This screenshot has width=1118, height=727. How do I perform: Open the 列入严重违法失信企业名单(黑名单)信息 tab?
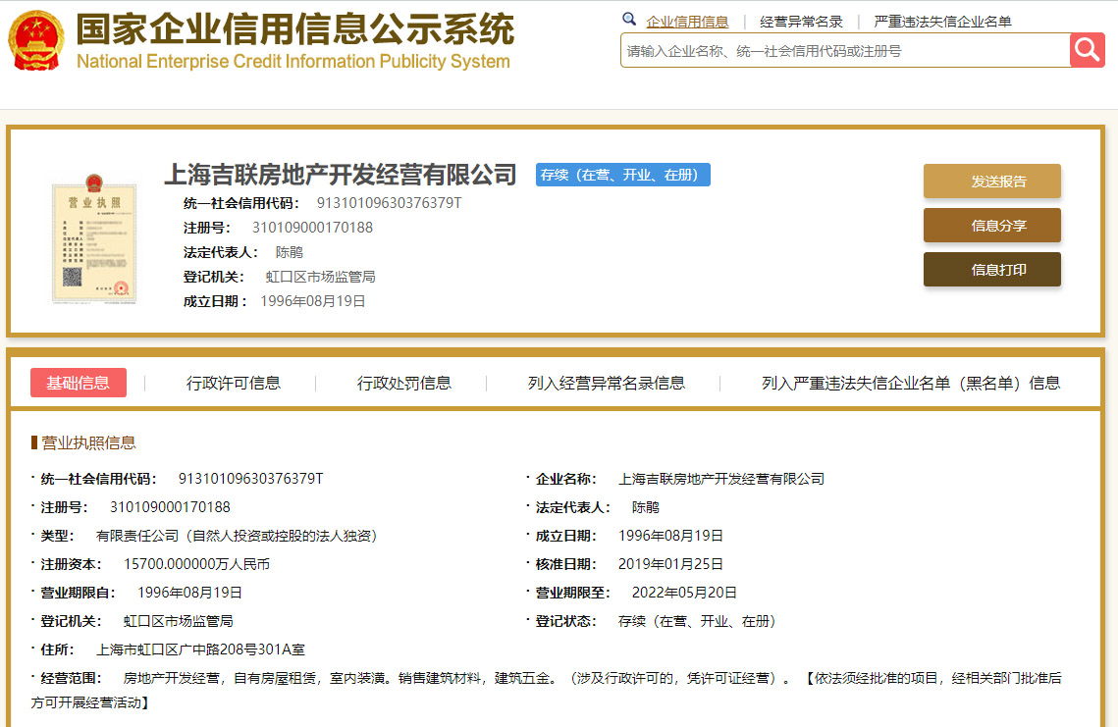(911, 384)
